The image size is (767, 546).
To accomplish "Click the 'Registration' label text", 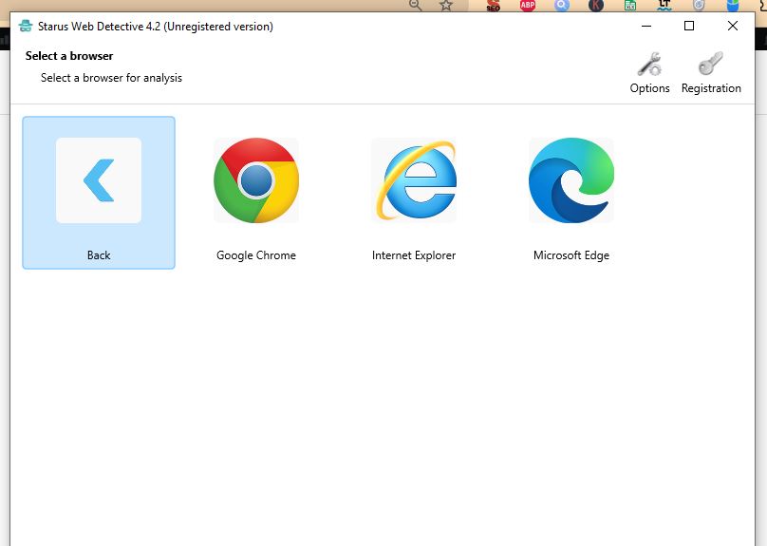I will [711, 88].
